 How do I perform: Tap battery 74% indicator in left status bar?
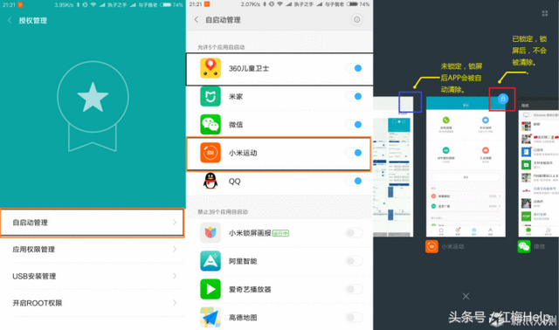(x=171, y=4)
